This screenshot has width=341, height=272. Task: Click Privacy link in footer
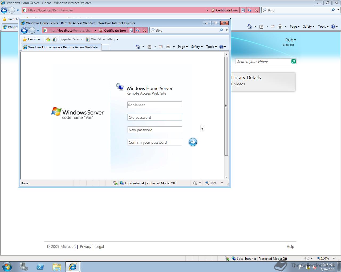pos(86,246)
